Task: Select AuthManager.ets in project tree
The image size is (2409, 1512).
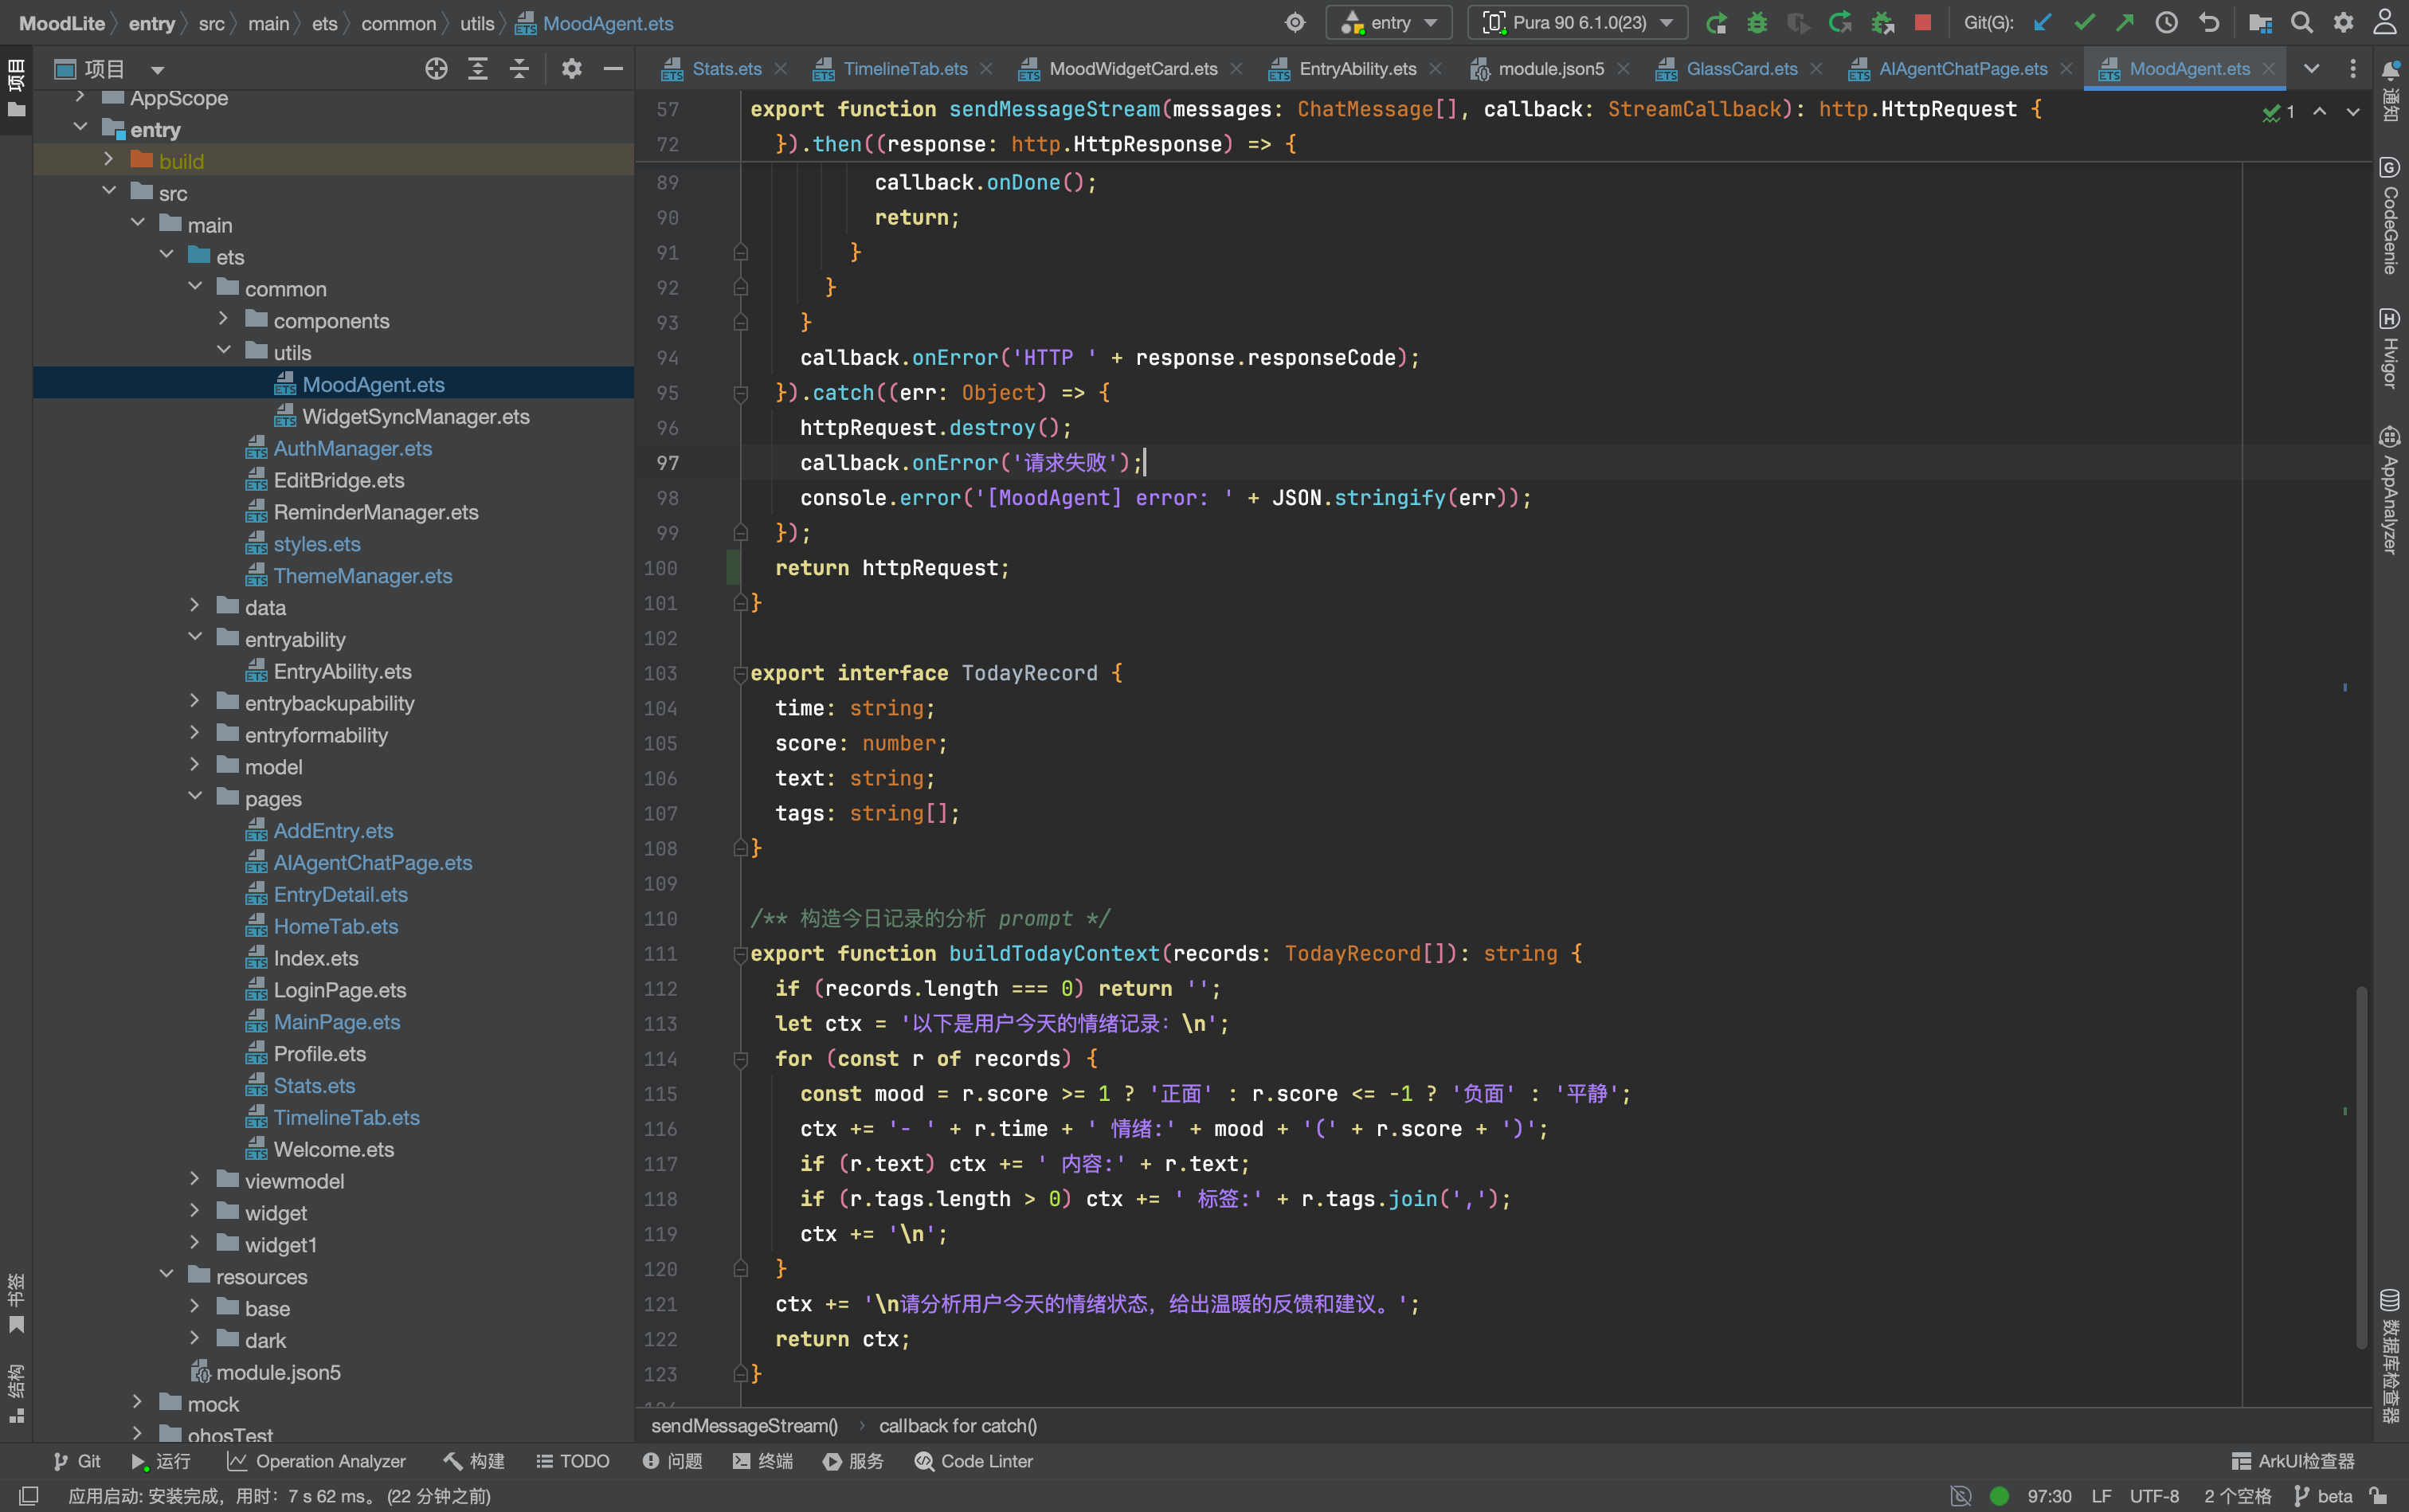Action: 352,448
